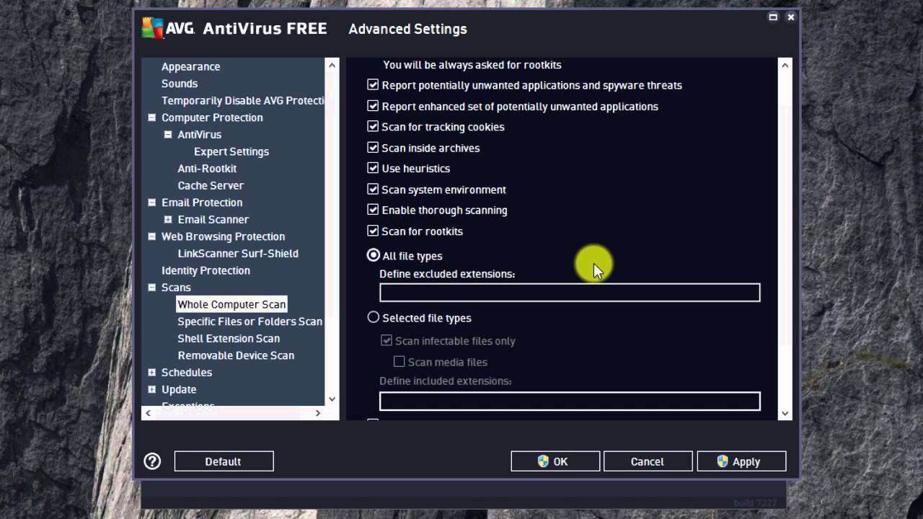Click the tree panel scroll-down arrow

coord(332,399)
